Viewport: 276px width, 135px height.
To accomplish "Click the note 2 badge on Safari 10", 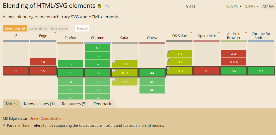I will pyautogui.click(x=113, y=61).
